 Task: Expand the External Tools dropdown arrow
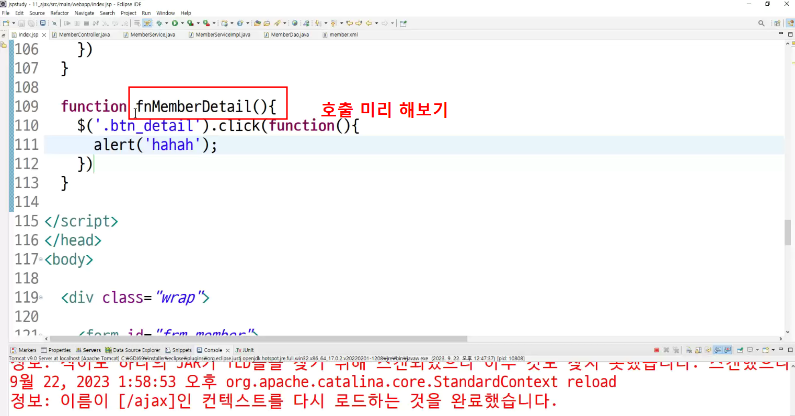click(214, 23)
